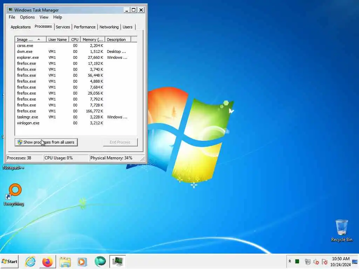
Task: Click the window resize grip corner
Action: 143,159
